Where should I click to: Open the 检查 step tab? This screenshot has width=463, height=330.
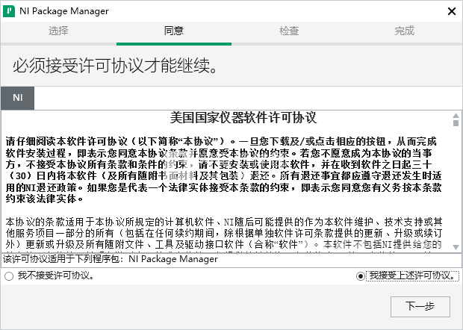coord(289,31)
